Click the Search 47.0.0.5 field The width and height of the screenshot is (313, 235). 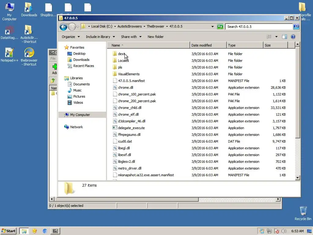pos(259,27)
